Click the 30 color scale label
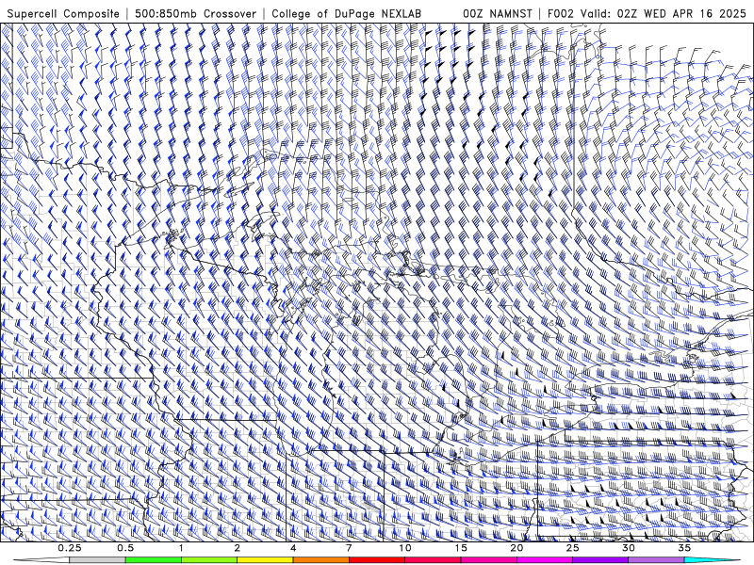The image size is (754, 565). pos(629,548)
